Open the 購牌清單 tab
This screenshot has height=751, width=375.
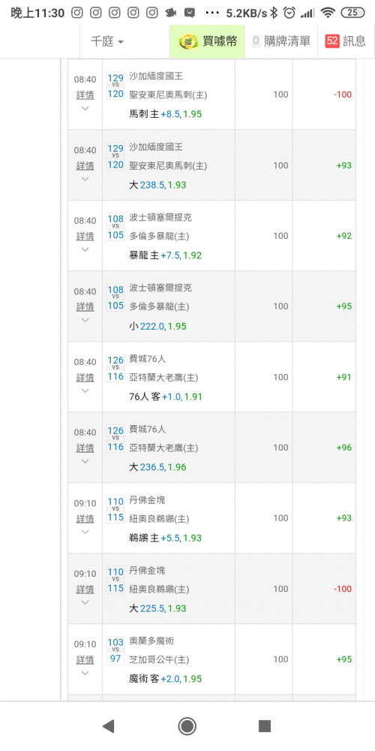[281, 41]
